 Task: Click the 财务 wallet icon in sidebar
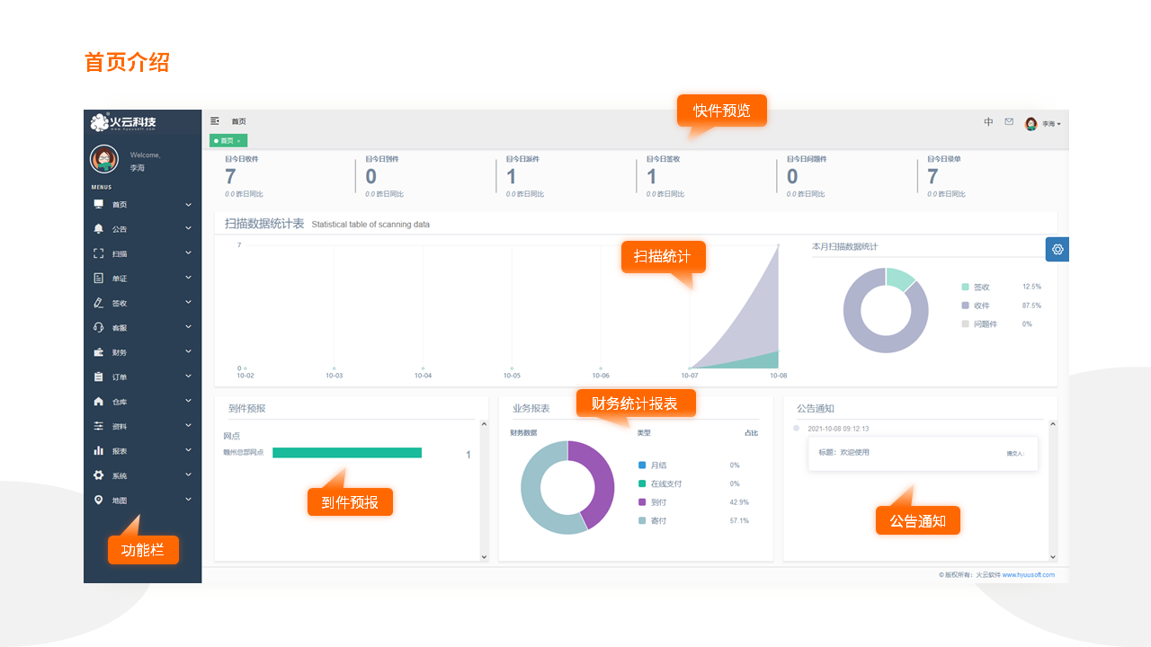click(x=99, y=352)
